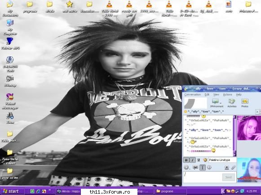Open the Actions menu
Viewport: 261px width, 195px height.
pyautogui.click(x=227, y=95)
